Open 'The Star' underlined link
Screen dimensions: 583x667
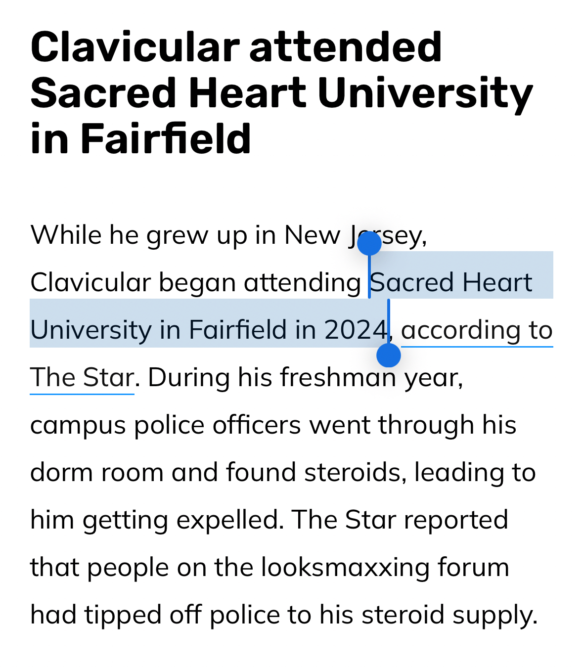[82, 378]
